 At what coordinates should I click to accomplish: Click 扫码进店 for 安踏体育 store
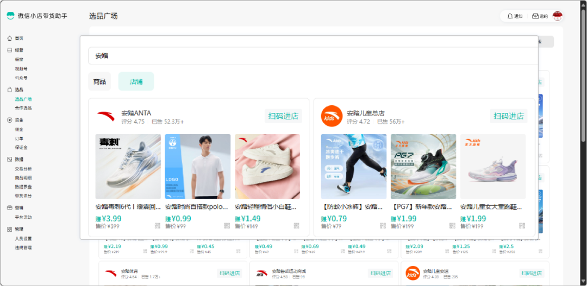coord(229,274)
